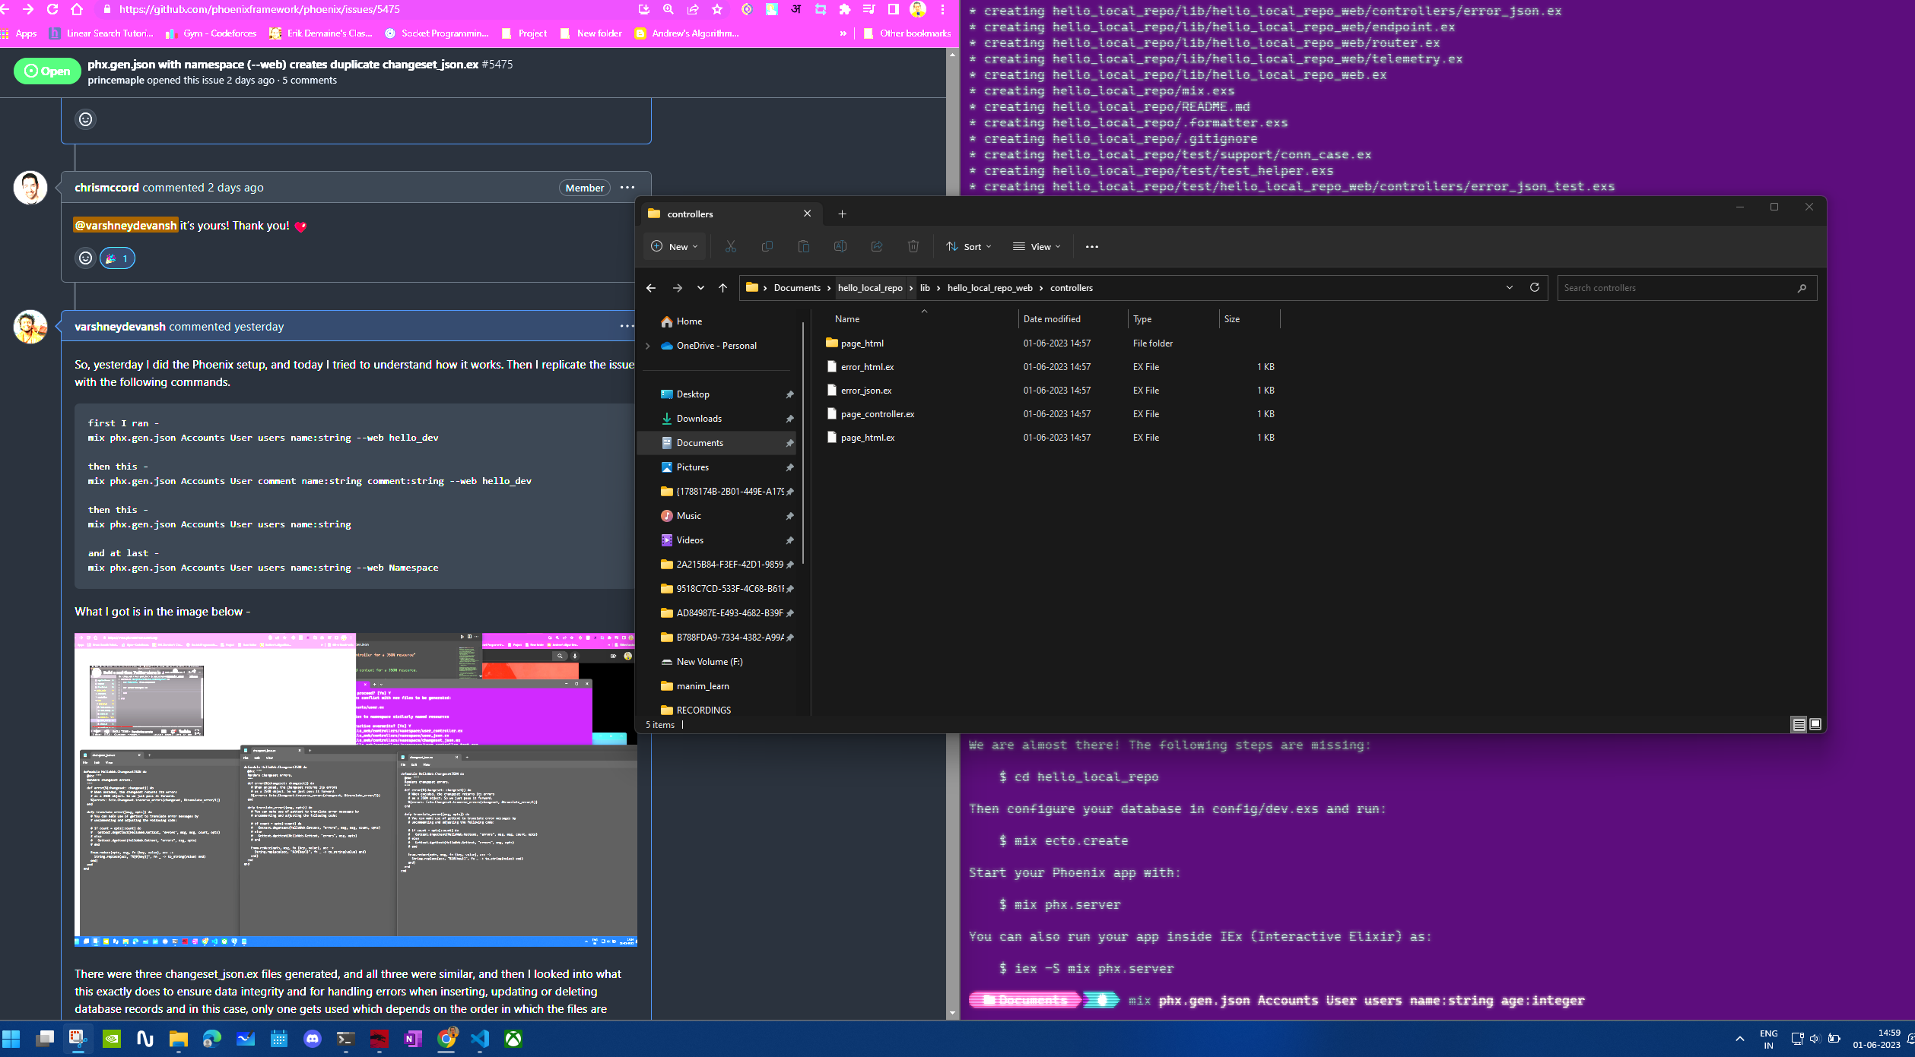Screen dimensions: 1915x1057
Task: Open Chrome three-dot menu
Action: pos(942,9)
